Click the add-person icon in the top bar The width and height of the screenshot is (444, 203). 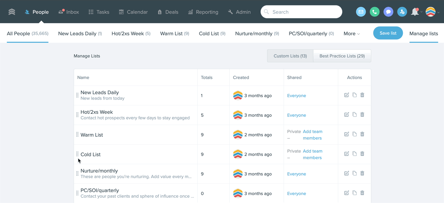(x=402, y=11)
